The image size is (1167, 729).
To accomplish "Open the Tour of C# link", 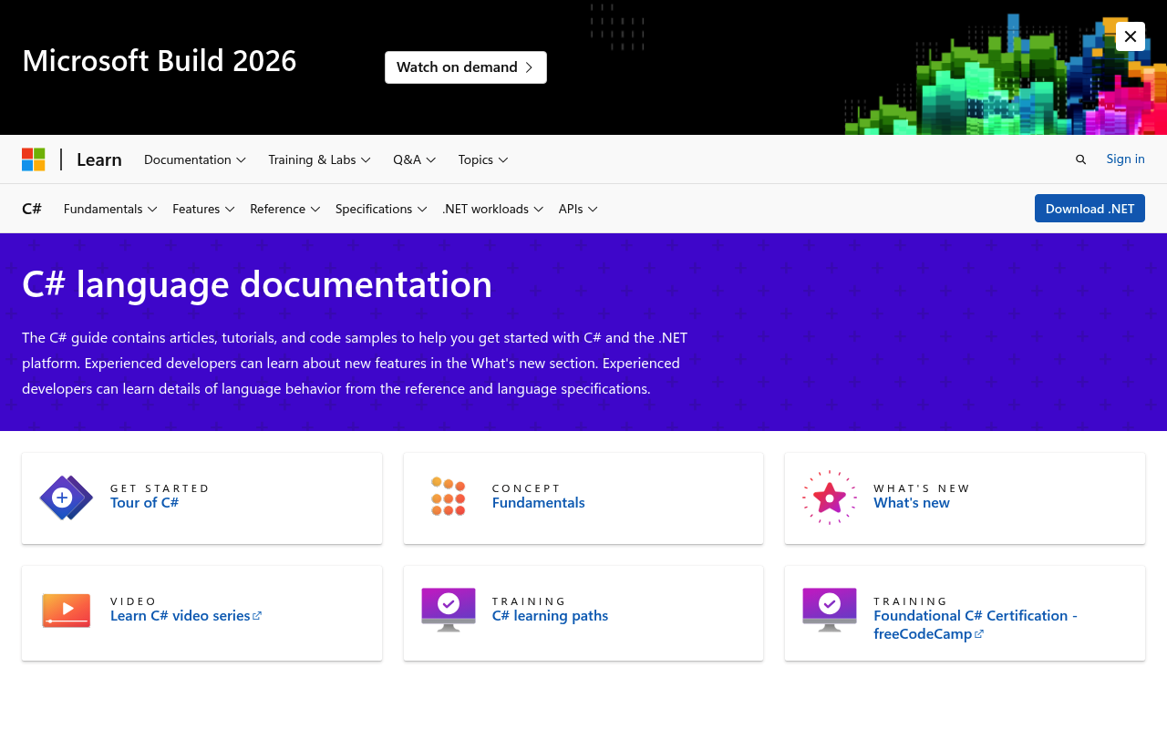I will point(144,503).
